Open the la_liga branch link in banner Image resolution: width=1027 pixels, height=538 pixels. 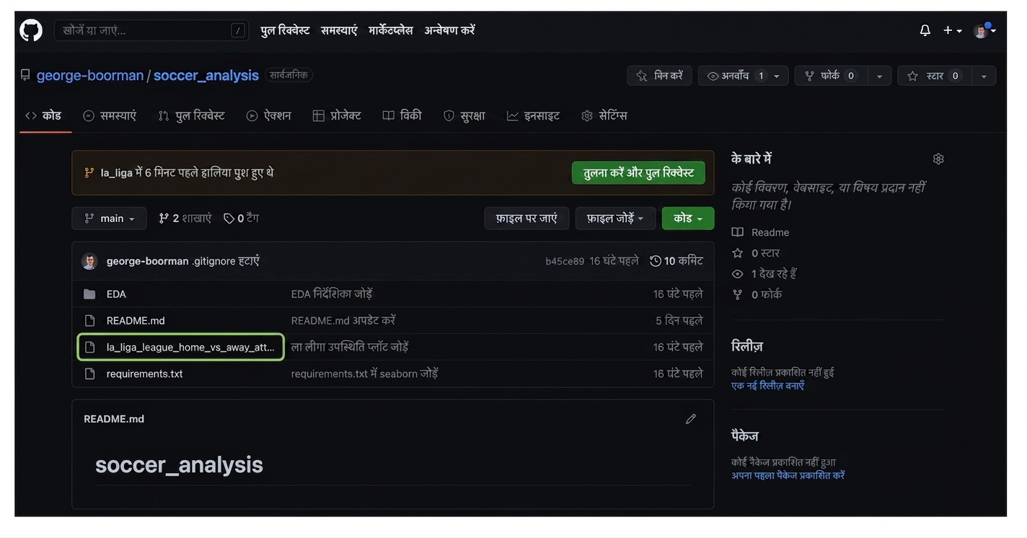117,173
